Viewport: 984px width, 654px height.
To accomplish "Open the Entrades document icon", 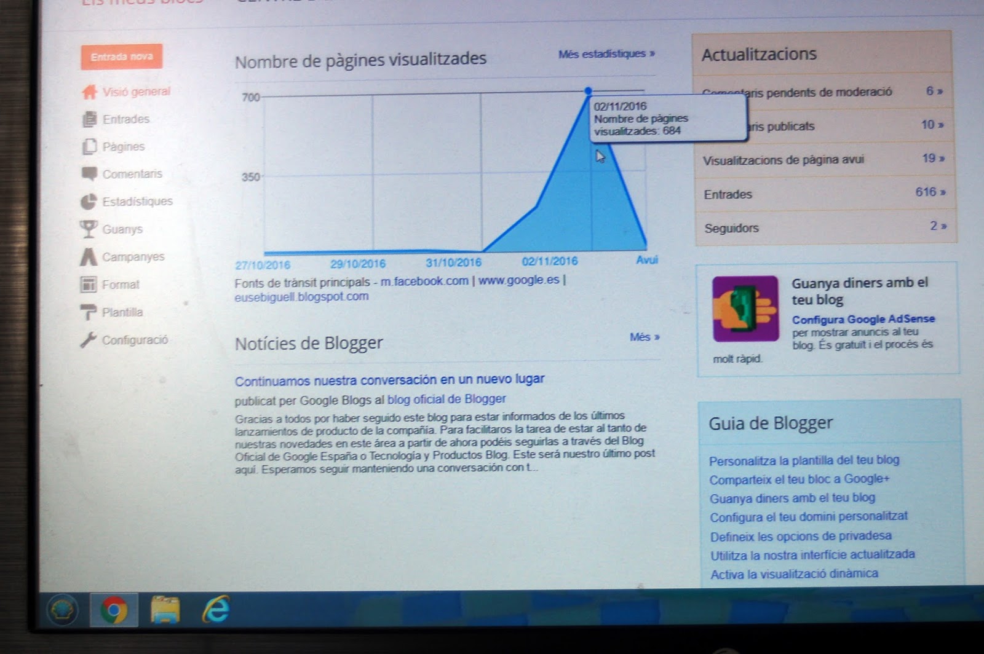I will point(90,119).
